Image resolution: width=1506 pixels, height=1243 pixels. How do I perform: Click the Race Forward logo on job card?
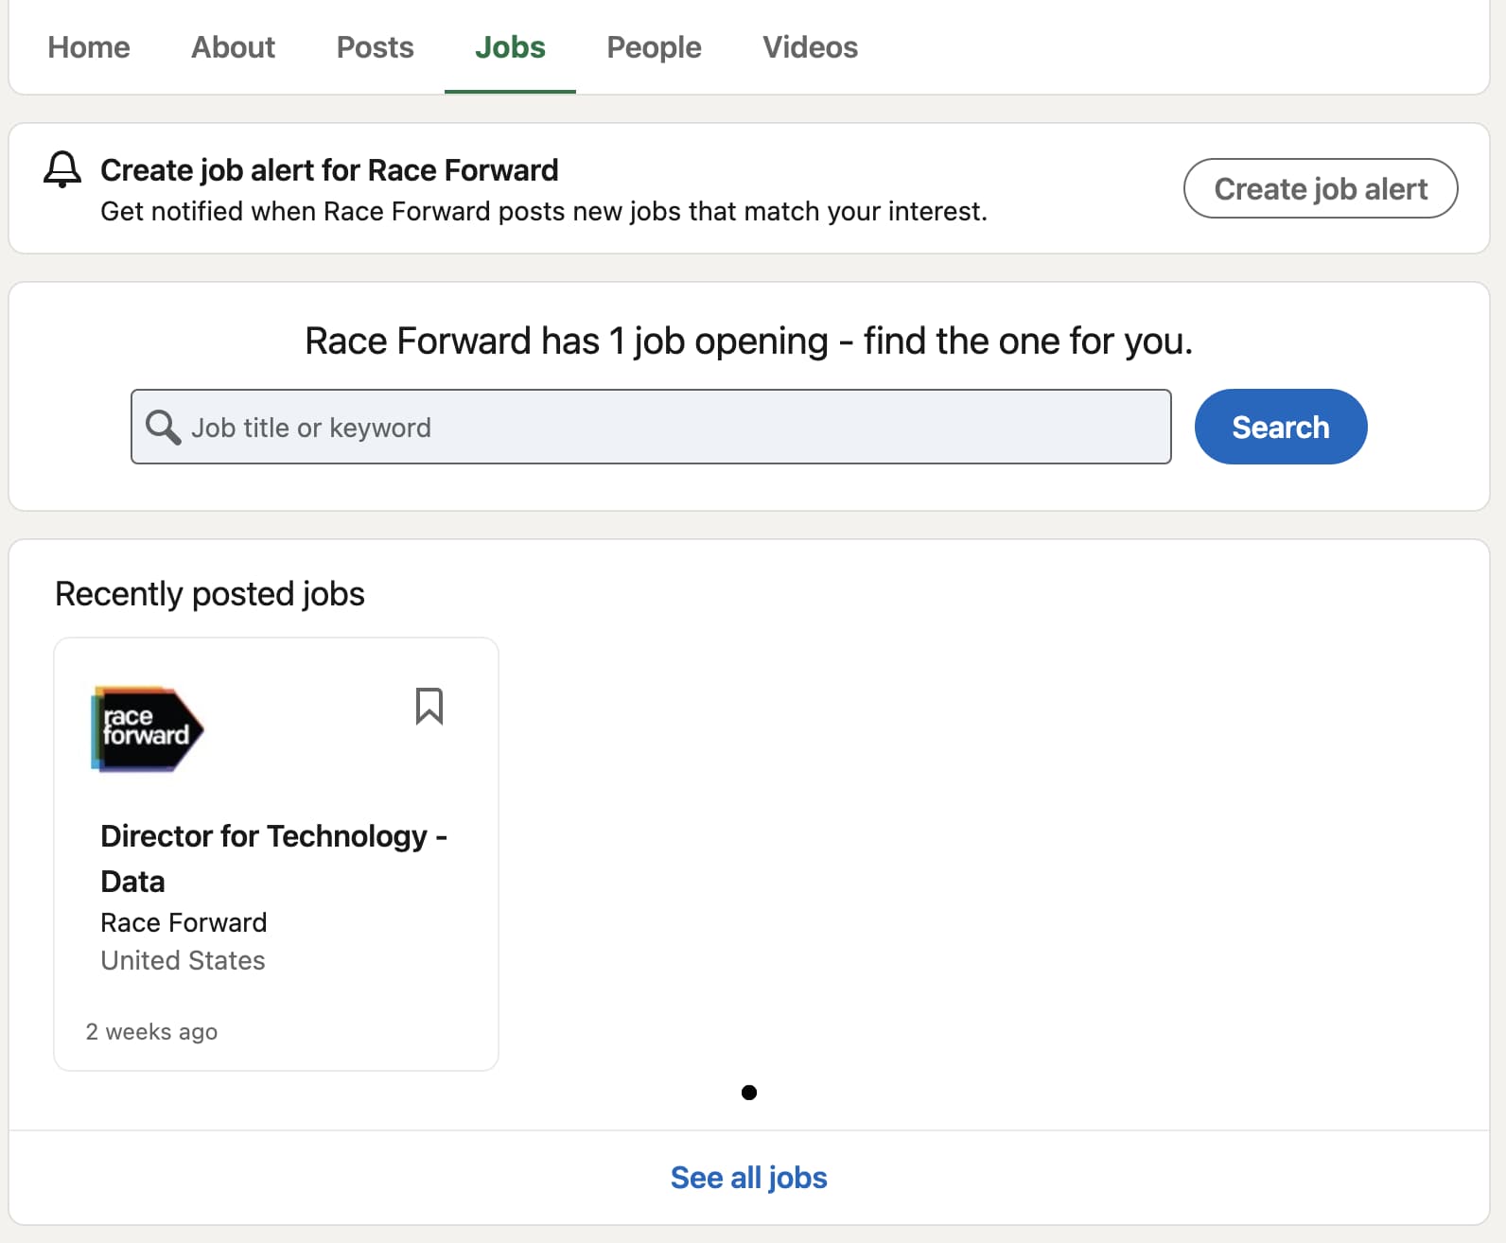pos(148,728)
